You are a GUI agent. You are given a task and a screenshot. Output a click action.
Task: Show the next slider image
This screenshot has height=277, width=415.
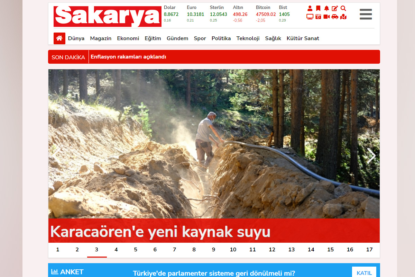[371, 156]
